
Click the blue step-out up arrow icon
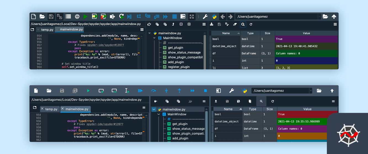(179, 91)
